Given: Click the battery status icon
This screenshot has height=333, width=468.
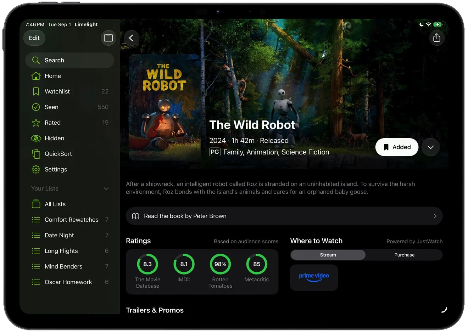Looking at the screenshot, I should point(438,24).
